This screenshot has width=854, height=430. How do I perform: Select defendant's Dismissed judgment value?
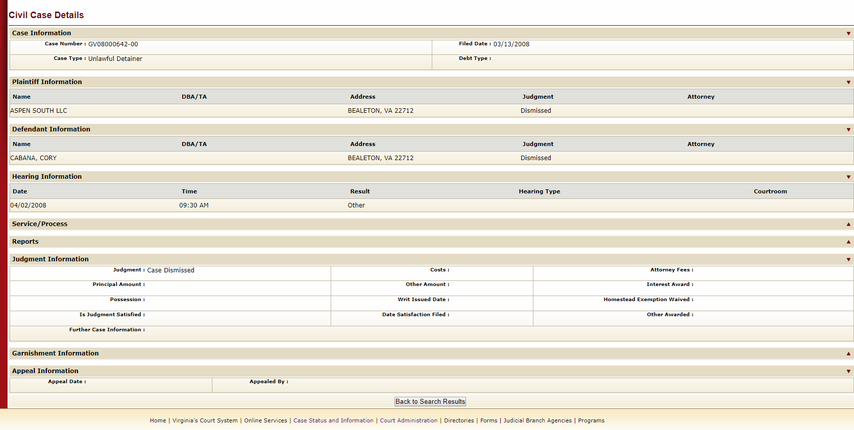[x=536, y=158]
